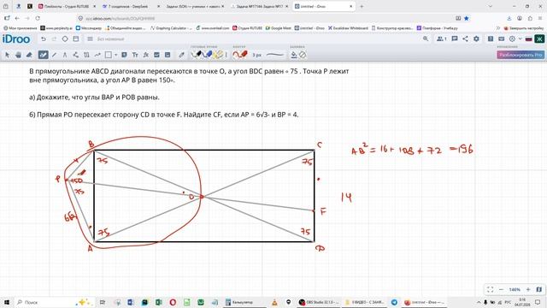547x308 pixels.
Task: Open the minimap icon next to zoom
Action: click(x=539, y=289)
